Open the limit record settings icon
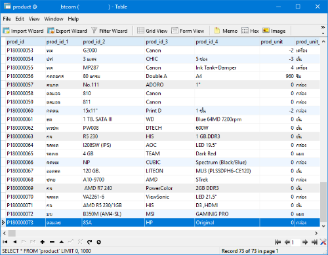328x255 pixels. click(x=323, y=242)
